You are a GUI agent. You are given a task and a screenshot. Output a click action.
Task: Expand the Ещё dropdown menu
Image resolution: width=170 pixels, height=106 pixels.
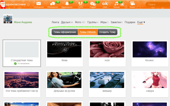pyautogui.click(x=141, y=22)
